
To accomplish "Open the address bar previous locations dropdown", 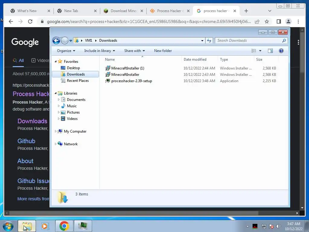I will pos(202,41).
